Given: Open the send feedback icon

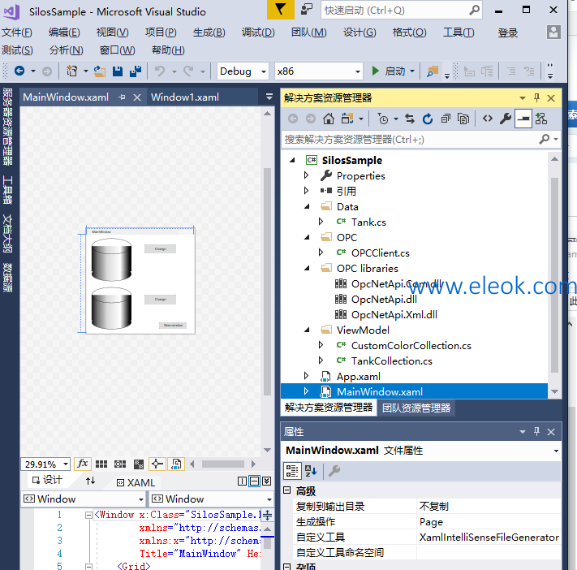Looking at the screenshot, I should click(306, 10).
